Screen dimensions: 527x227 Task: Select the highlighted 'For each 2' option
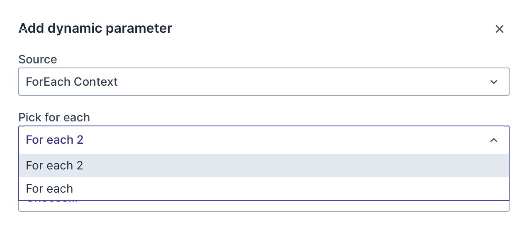[x=263, y=166]
